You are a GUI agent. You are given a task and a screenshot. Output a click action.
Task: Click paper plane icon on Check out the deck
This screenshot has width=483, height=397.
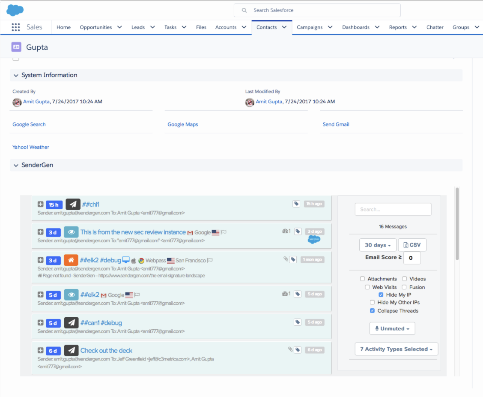[71, 350]
